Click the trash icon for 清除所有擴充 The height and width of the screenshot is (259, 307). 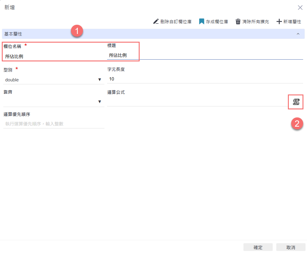pos(238,22)
